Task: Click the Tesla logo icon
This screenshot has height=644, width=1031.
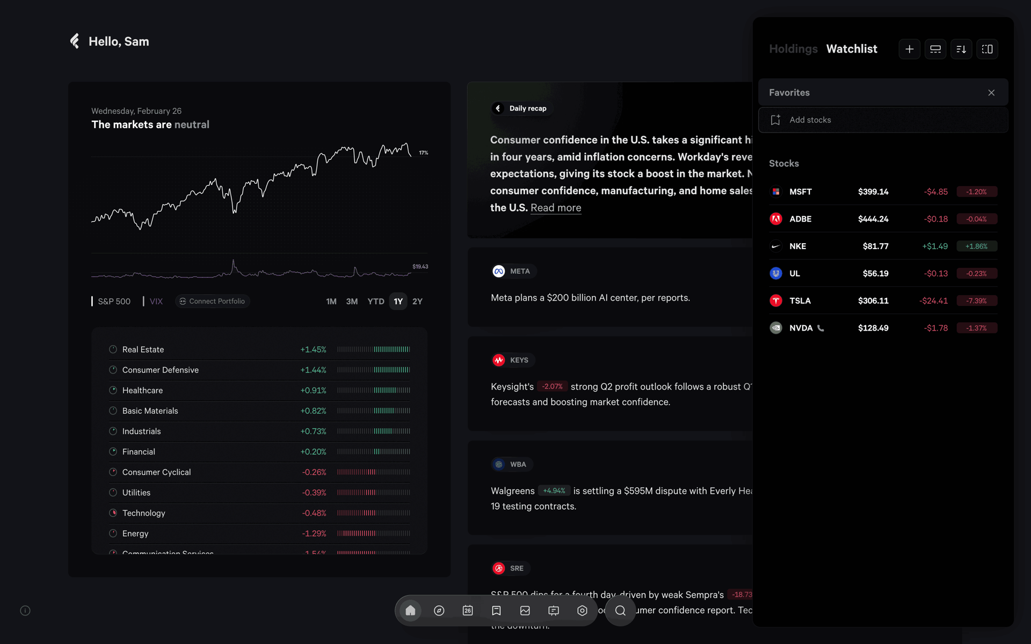Action: click(x=776, y=301)
